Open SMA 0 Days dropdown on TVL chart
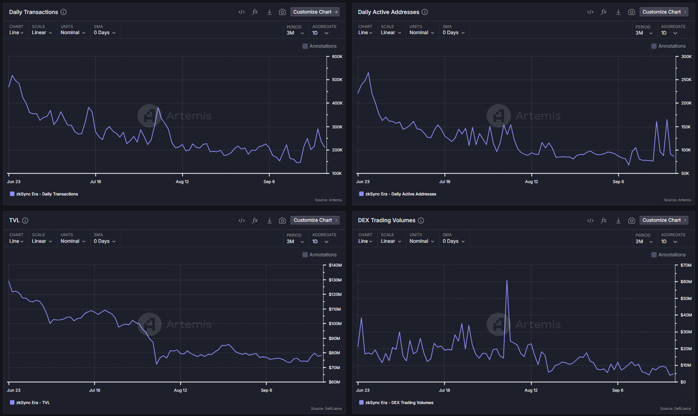This screenshot has height=416, width=698. click(x=104, y=241)
